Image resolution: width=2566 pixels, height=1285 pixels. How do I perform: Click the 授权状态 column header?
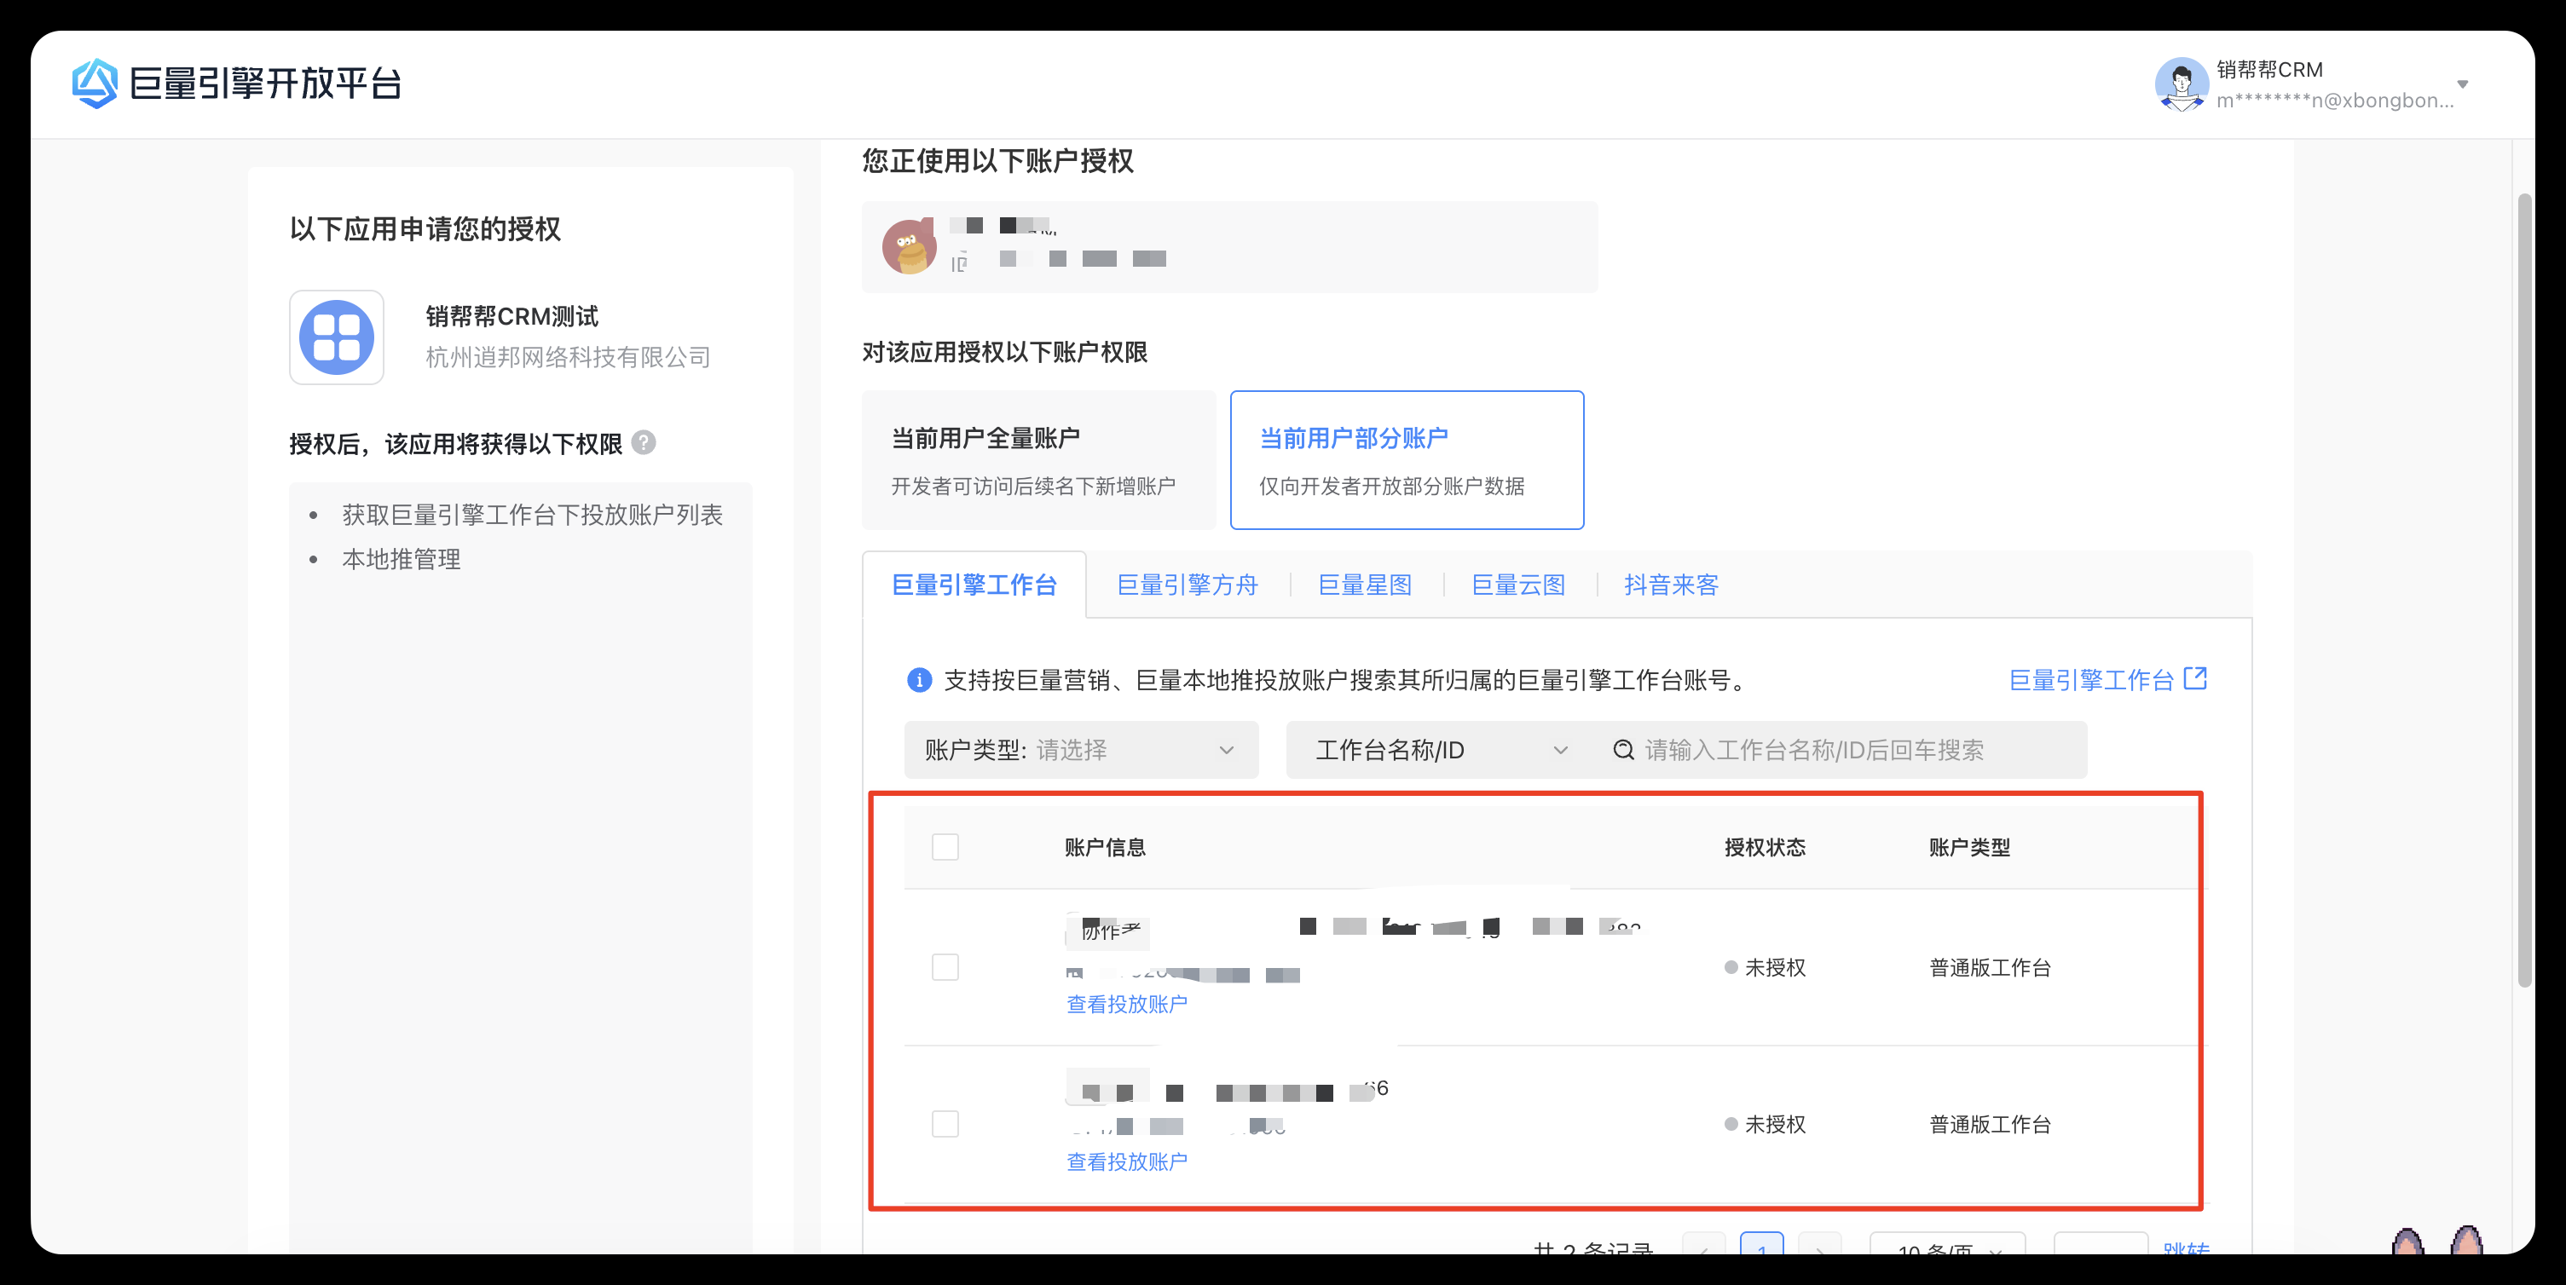[x=1764, y=847]
